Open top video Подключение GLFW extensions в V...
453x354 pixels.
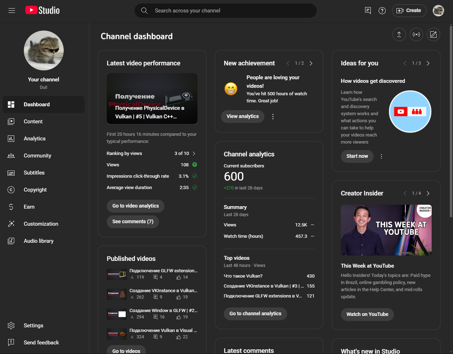pos(263,296)
